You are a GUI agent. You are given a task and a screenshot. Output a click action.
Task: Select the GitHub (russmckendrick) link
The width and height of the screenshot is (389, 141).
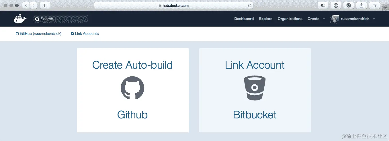(x=38, y=34)
